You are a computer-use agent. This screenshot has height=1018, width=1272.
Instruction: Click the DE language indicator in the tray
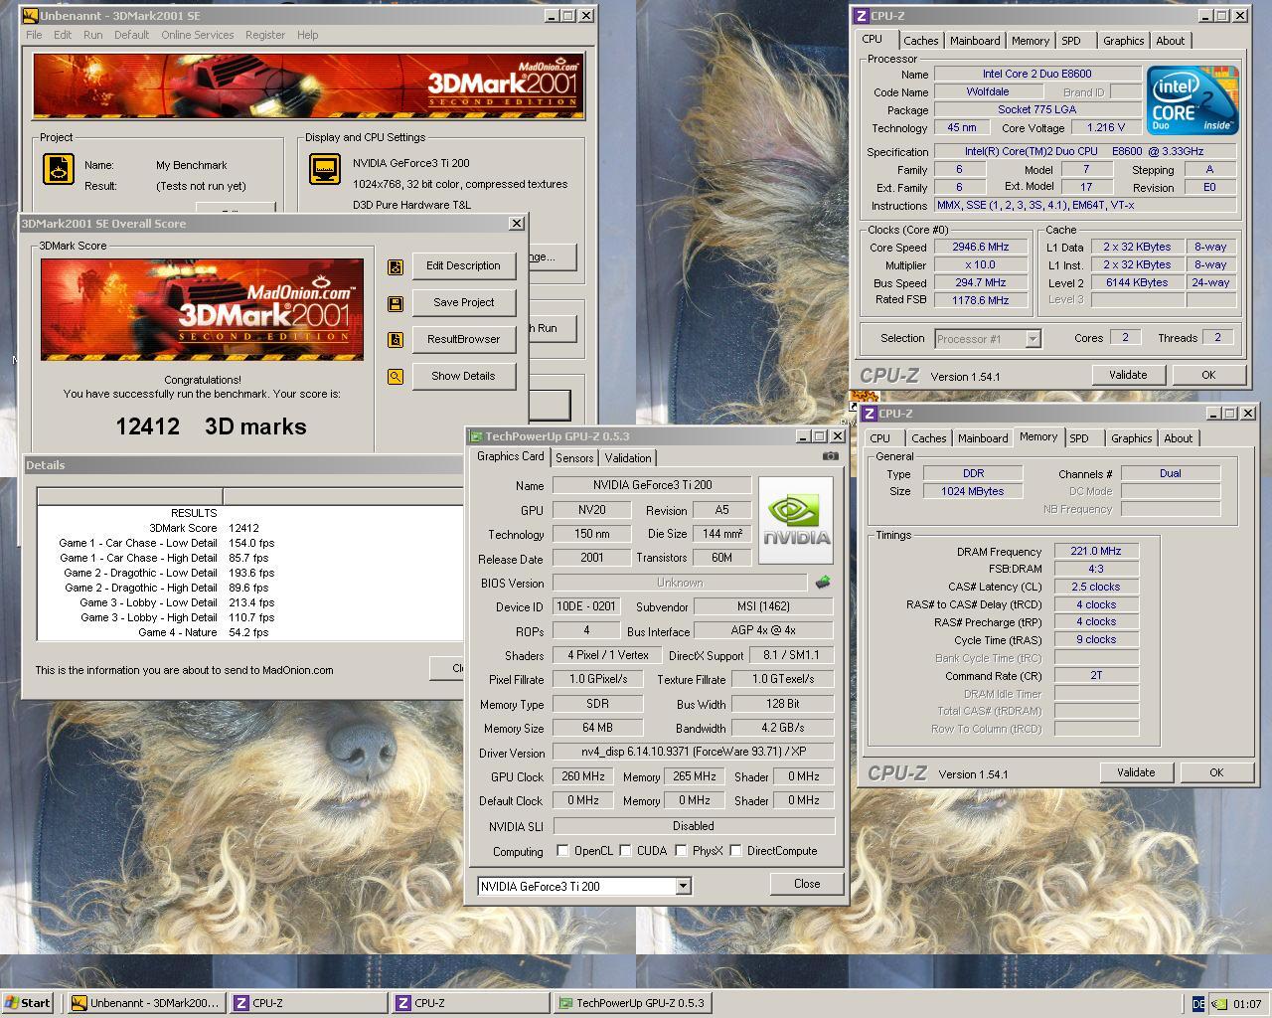click(x=1198, y=1004)
